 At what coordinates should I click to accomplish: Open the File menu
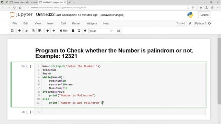tap(15, 23)
